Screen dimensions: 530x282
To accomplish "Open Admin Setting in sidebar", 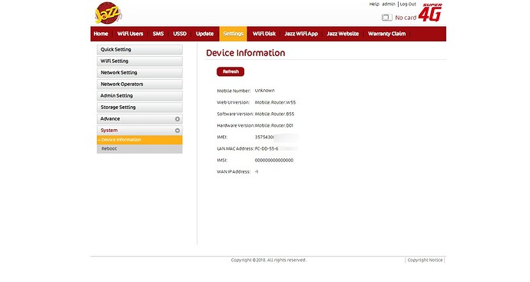I will [x=140, y=96].
